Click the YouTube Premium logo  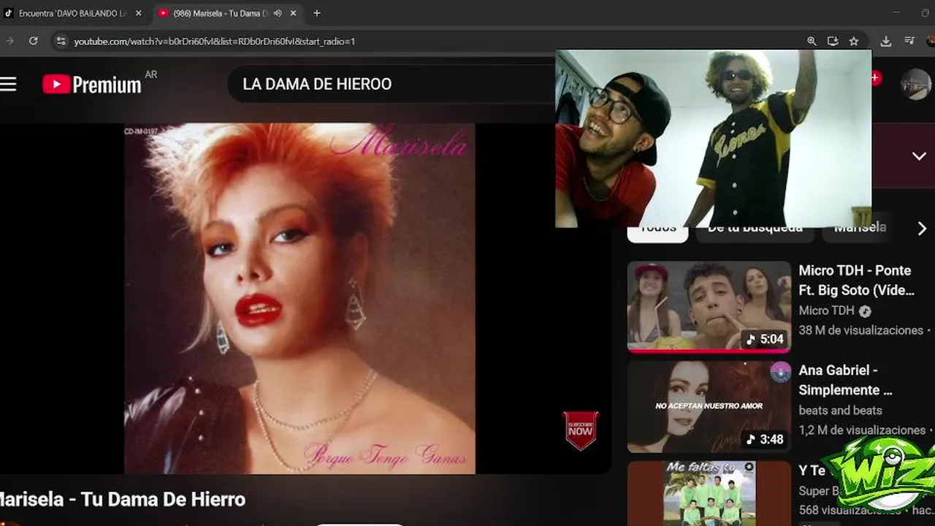click(91, 84)
